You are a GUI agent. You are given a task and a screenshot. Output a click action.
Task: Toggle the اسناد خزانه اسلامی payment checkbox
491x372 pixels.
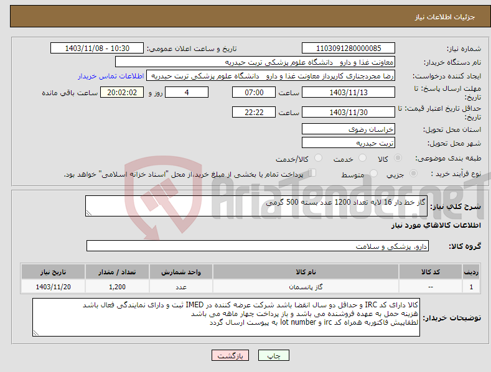click(312, 173)
